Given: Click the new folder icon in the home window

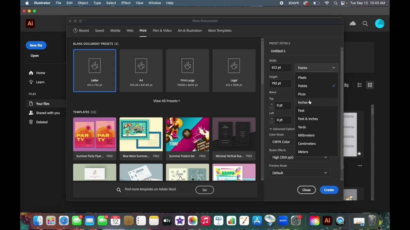Looking at the screenshot, I should (x=346, y=85).
